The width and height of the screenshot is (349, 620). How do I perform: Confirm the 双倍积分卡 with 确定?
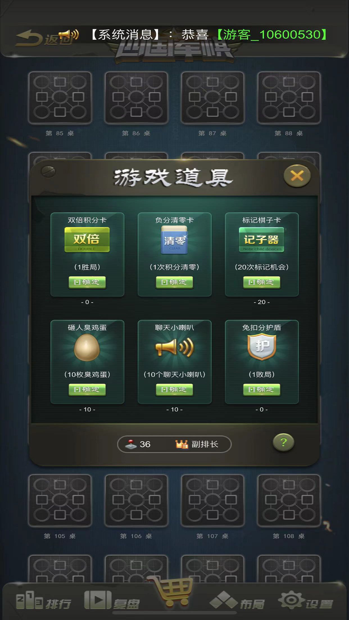pos(87,282)
